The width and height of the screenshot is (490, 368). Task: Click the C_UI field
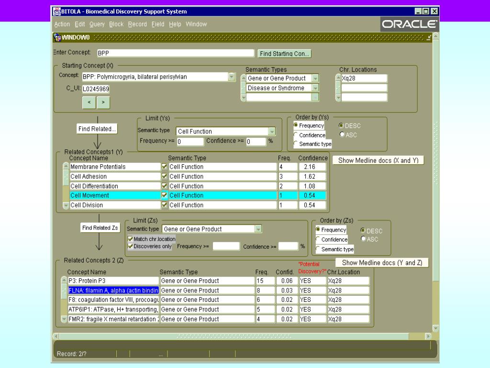pos(96,89)
